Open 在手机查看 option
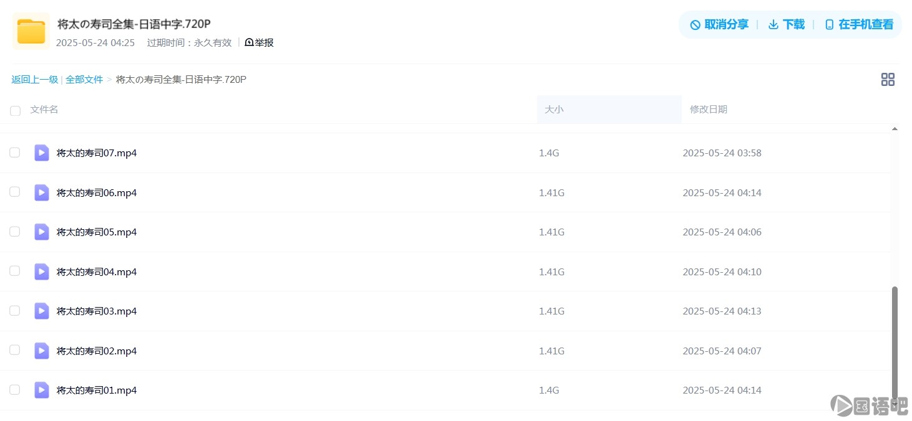This screenshot has width=912, height=421. coord(859,25)
